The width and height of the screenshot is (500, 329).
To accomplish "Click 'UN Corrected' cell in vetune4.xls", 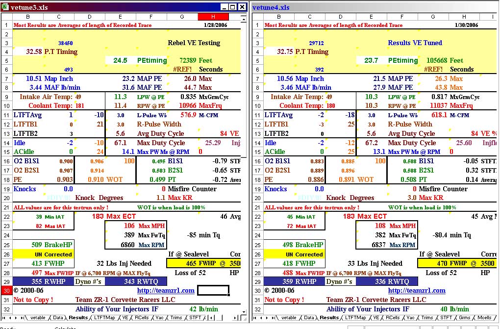I will tap(294, 254).
